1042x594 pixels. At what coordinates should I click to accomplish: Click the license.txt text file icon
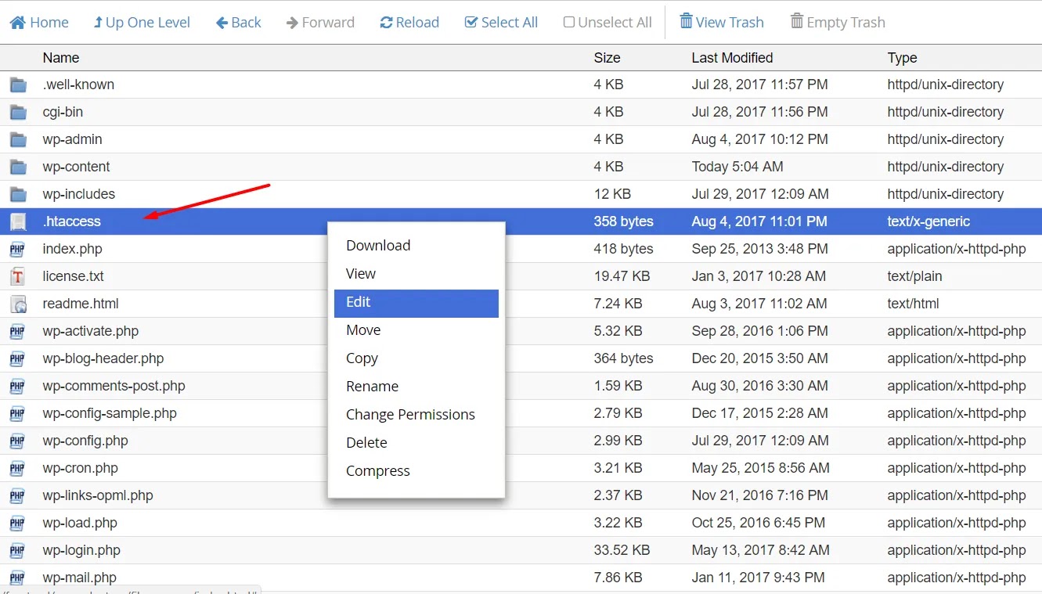click(x=18, y=276)
